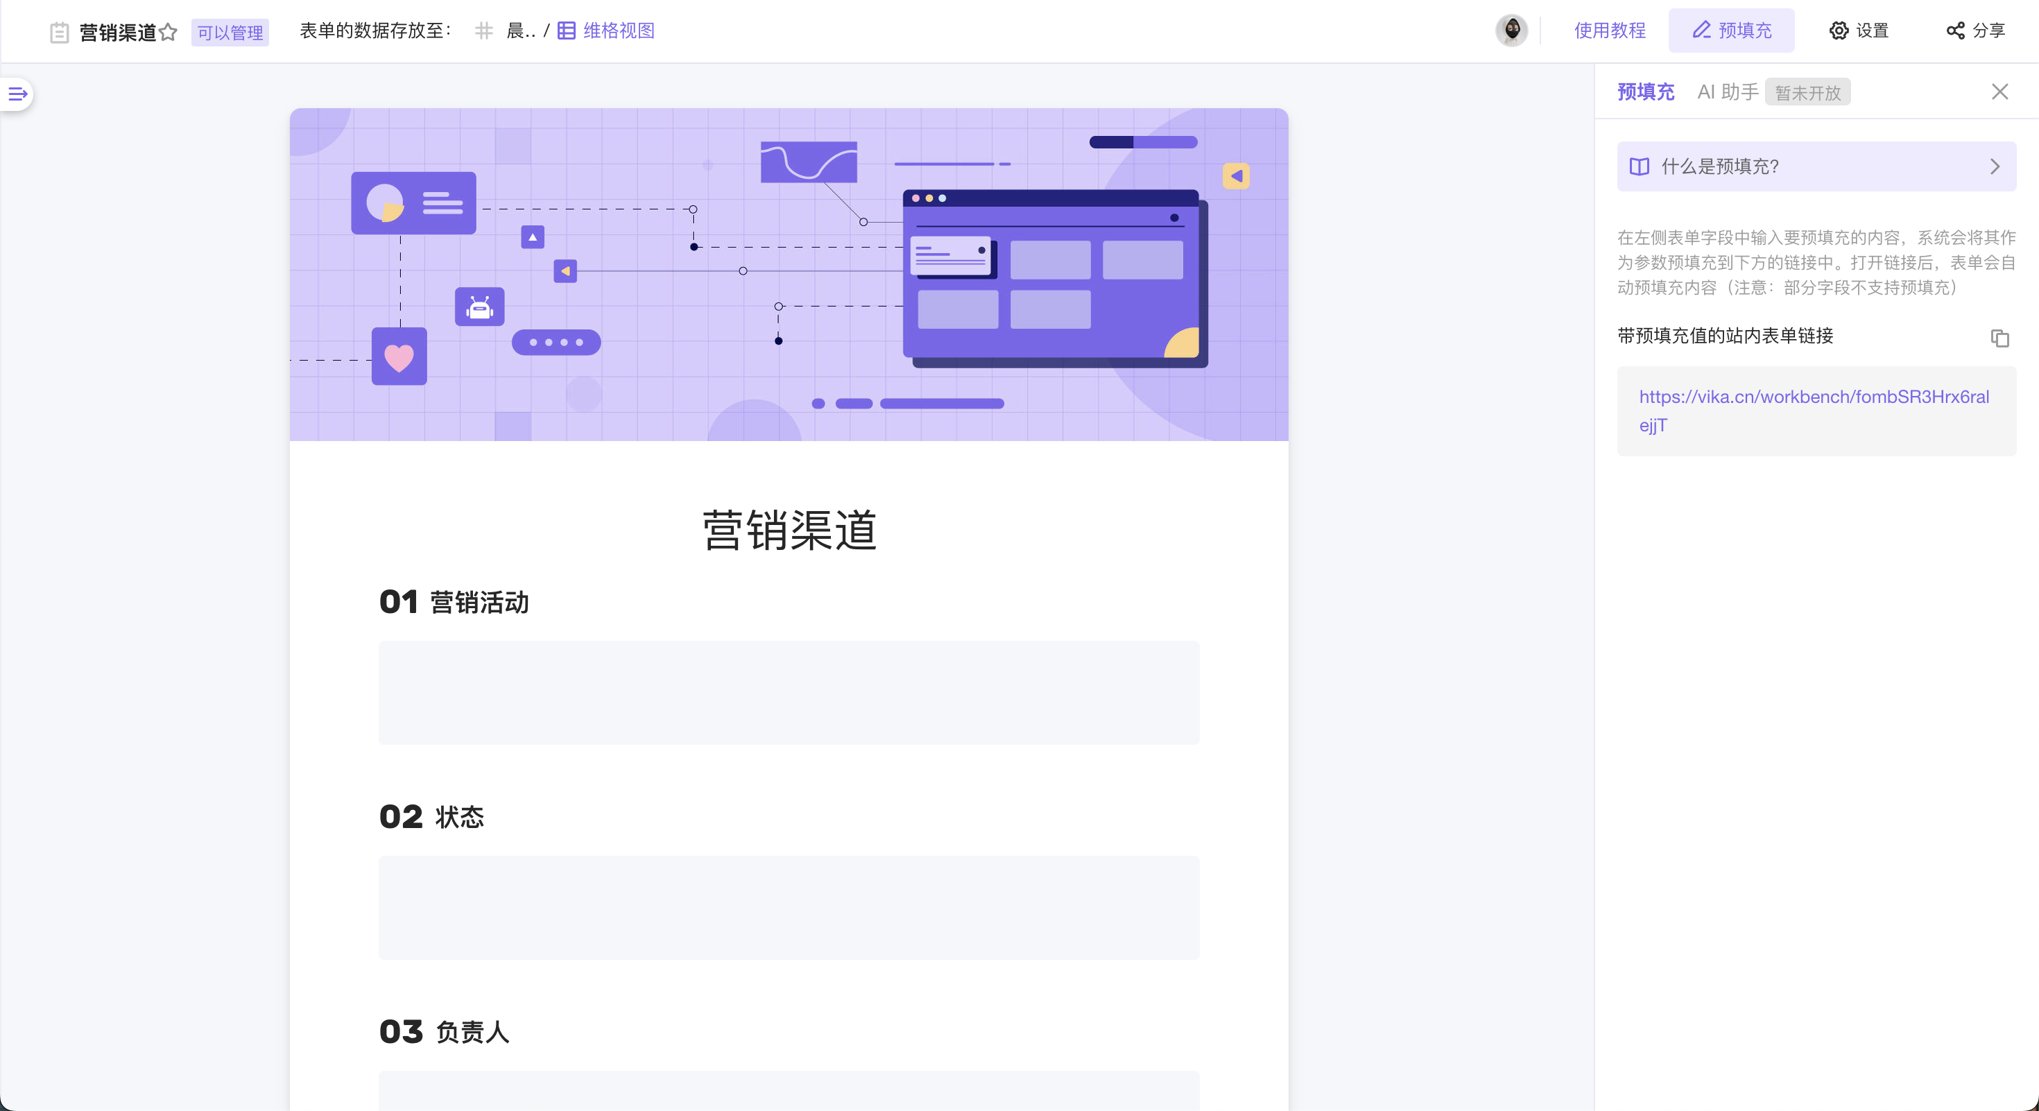Click the 负责人 field box
The image size is (2039, 1111).
[x=789, y=1090]
